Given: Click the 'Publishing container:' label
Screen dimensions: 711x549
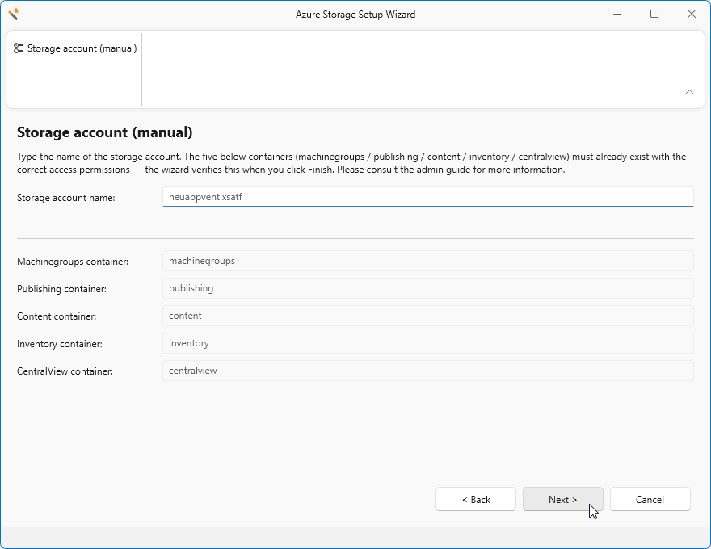Looking at the screenshot, I should (61, 289).
